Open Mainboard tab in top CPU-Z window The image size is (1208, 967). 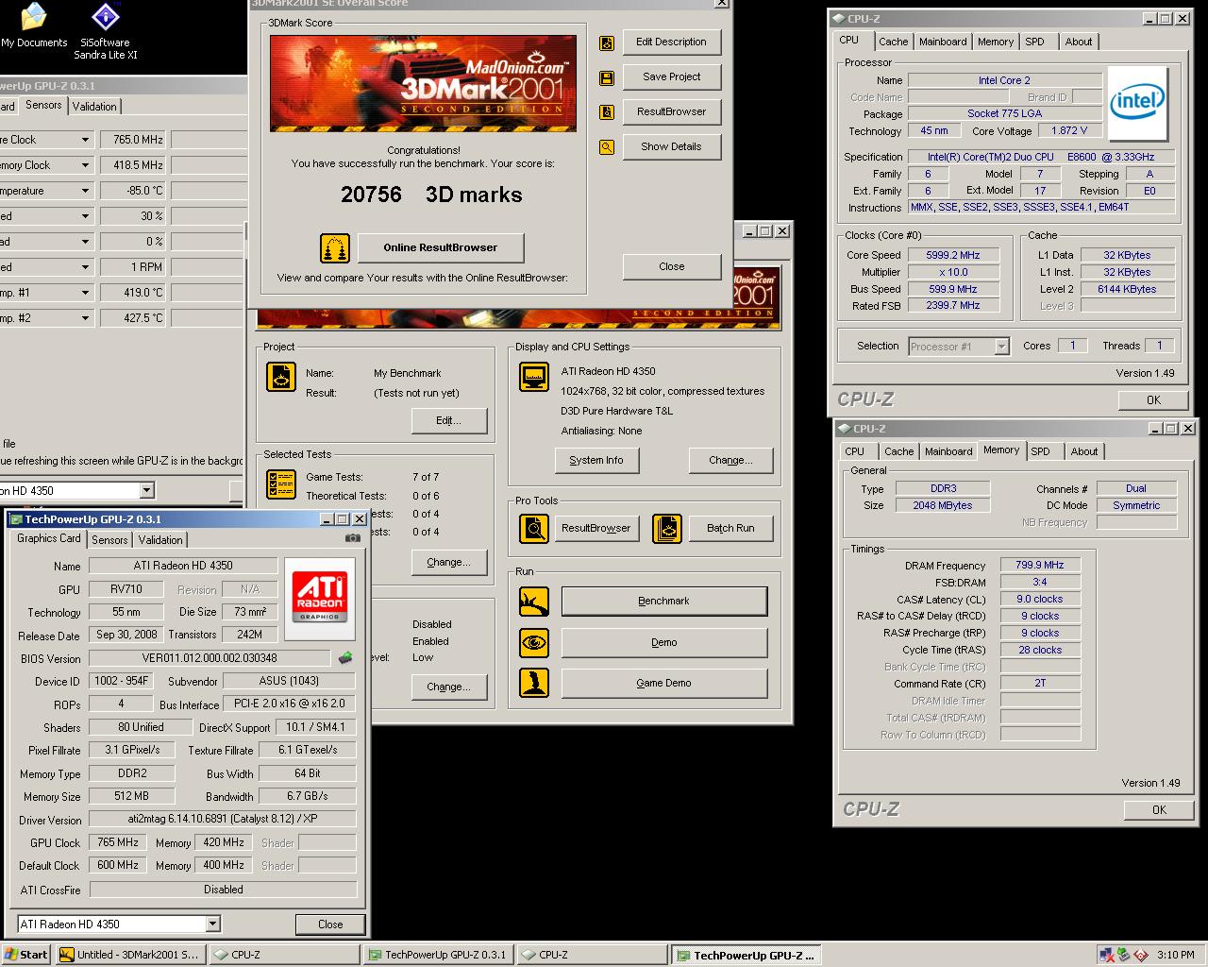pos(943,42)
